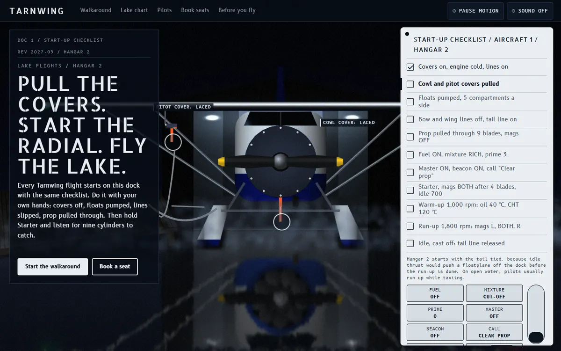Click the Book a seat button
The width and height of the screenshot is (561, 351).
pyautogui.click(x=115, y=266)
